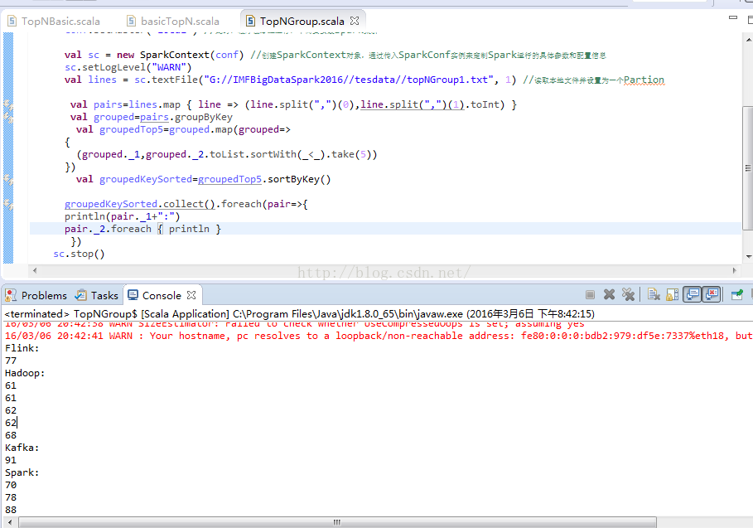Click the 'Flink:' console output line

(x=22, y=348)
